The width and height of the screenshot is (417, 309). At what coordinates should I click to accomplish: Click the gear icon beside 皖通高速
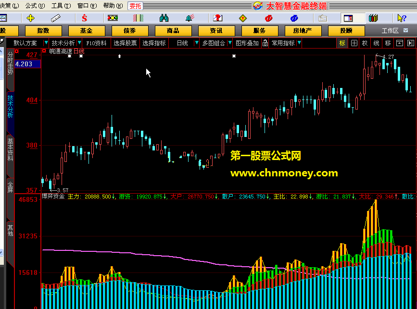click(44, 51)
